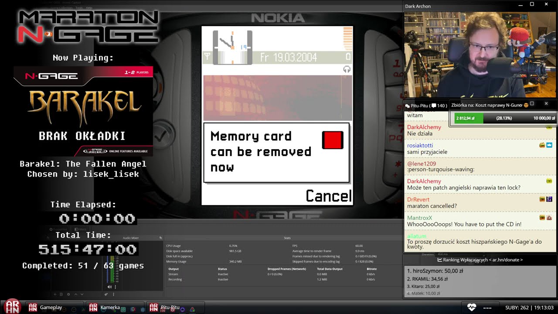Click the burger badge next to MantroxX
The width and height of the screenshot is (558, 314).
coord(542,218)
